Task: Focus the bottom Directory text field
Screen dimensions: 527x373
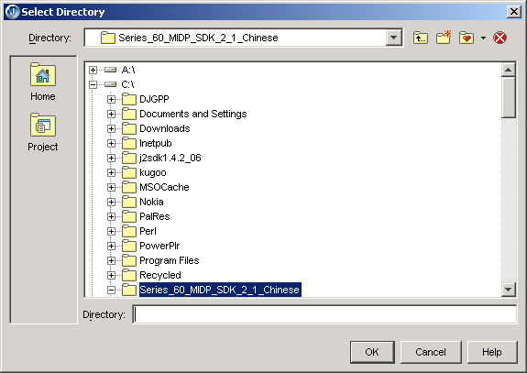Action: [x=324, y=314]
